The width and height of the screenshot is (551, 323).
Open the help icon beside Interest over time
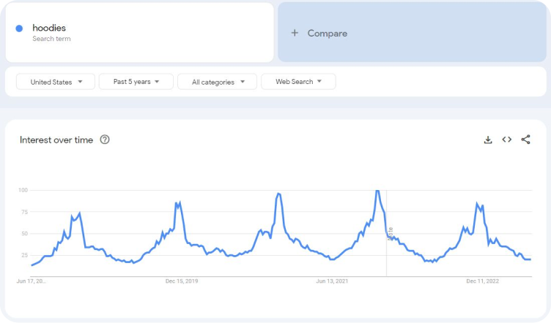coord(105,140)
